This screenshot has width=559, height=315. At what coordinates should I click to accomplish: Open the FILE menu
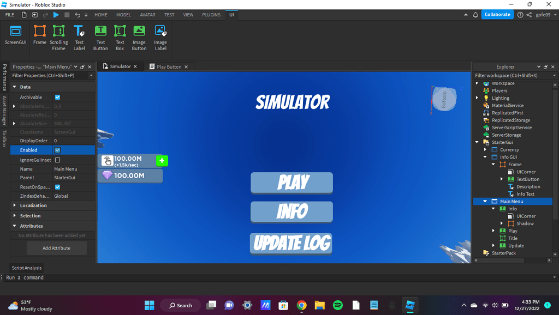(10, 15)
